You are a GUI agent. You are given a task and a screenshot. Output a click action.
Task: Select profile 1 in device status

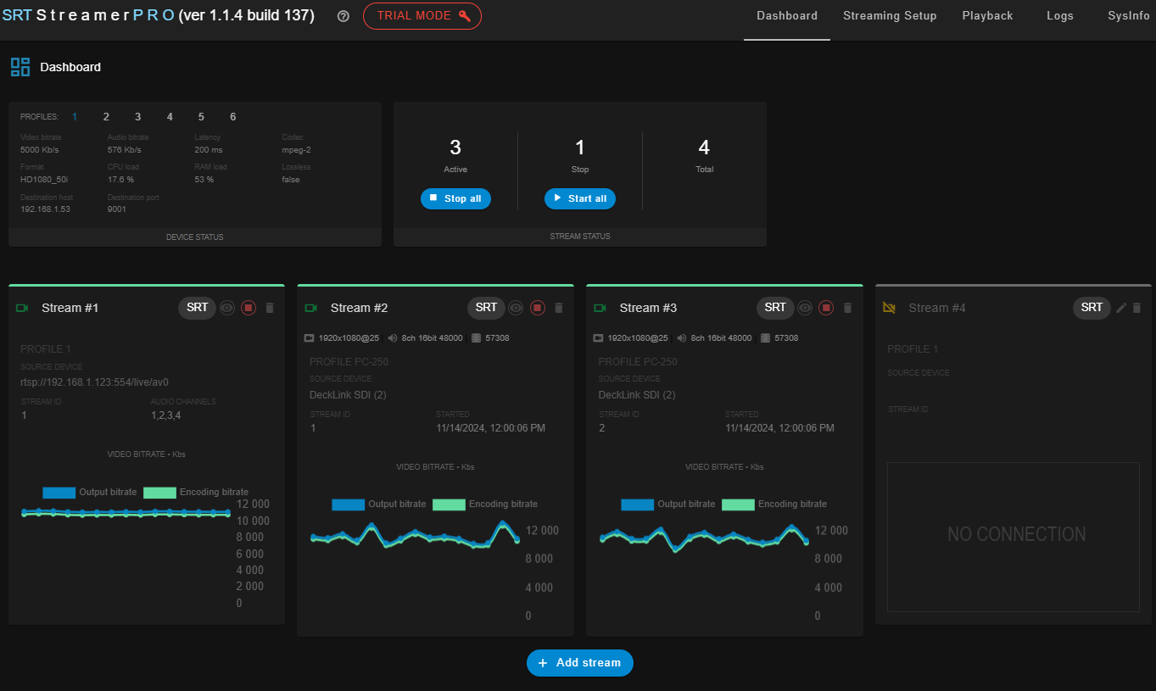tap(75, 117)
